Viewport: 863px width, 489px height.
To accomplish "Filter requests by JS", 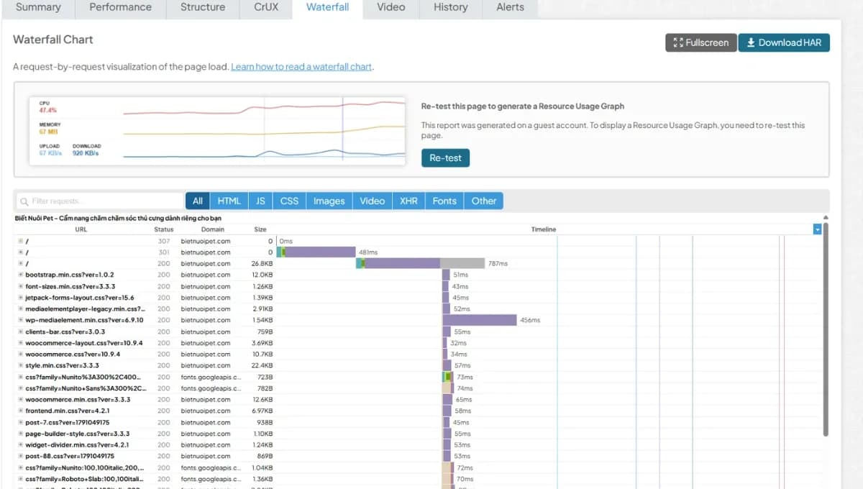I will point(260,201).
